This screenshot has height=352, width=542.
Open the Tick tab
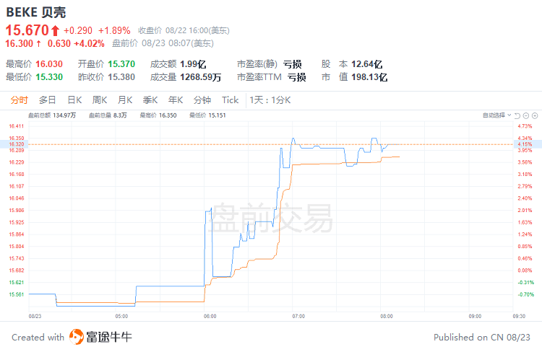point(231,100)
